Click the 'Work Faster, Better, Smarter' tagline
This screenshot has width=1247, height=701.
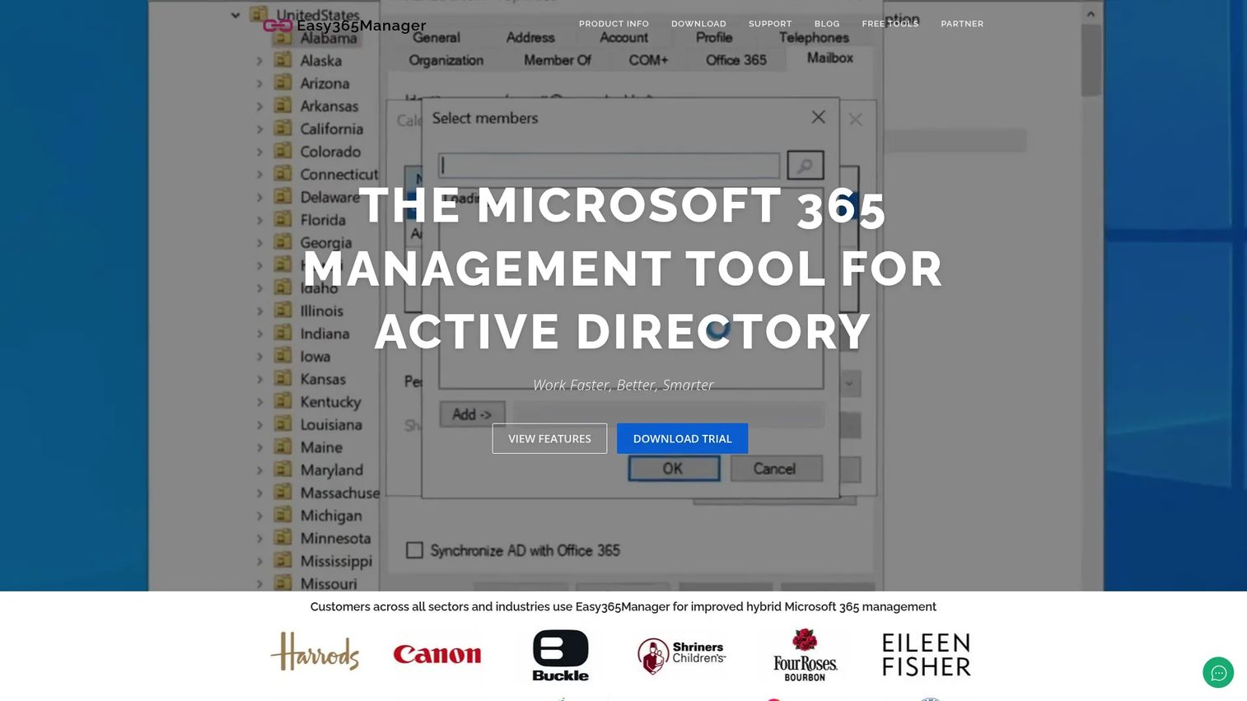pyautogui.click(x=623, y=385)
